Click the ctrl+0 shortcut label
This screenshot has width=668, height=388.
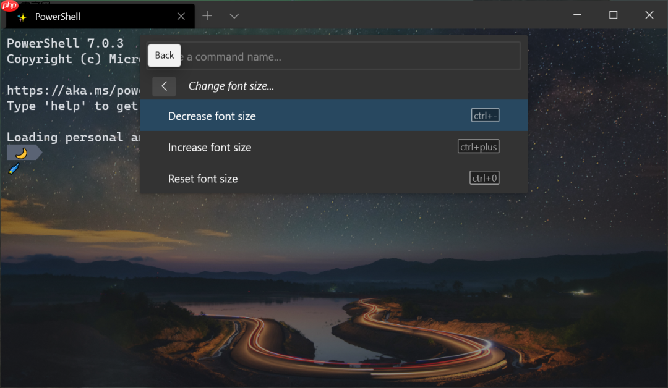coord(483,177)
